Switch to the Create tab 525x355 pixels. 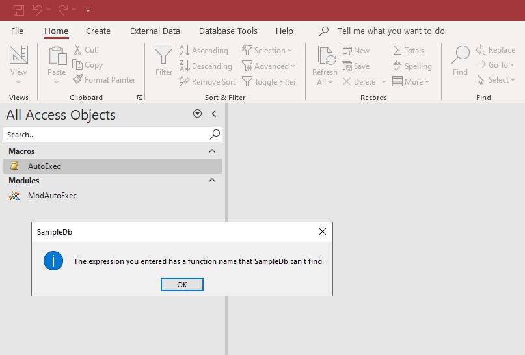pos(98,31)
